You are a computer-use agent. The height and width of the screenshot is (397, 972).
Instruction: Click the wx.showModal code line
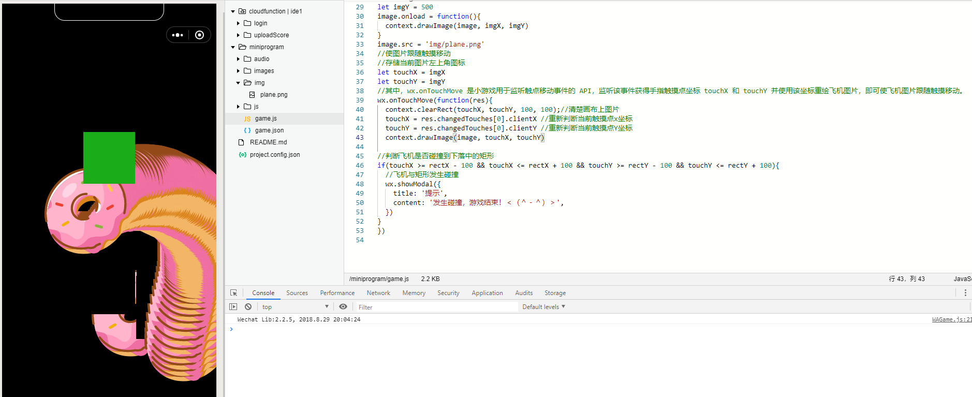(x=413, y=184)
